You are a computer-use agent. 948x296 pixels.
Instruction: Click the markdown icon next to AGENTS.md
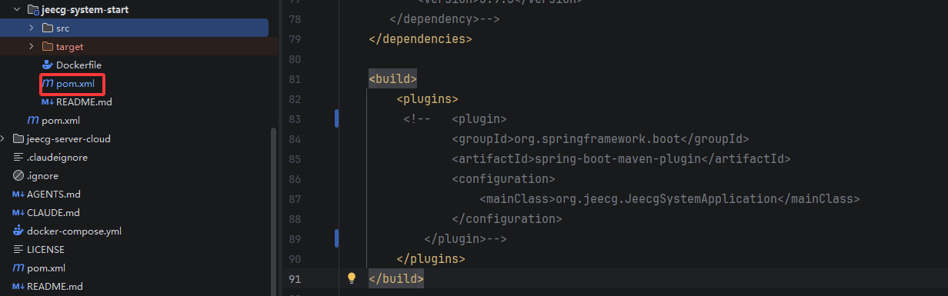click(18, 194)
